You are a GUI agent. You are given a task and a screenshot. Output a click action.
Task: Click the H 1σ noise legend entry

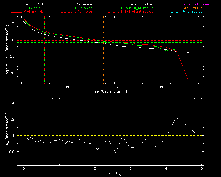pos(83,8)
